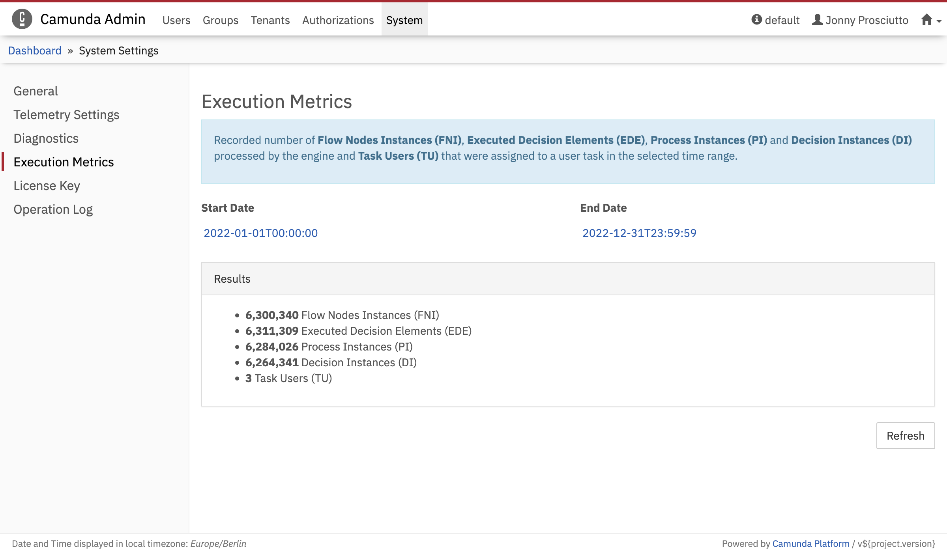The width and height of the screenshot is (947, 552).
Task: Open the Groups menu
Action: tap(221, 20)
